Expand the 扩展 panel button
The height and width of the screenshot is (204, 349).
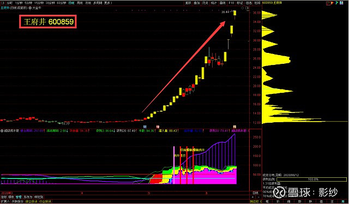(5, 201)
